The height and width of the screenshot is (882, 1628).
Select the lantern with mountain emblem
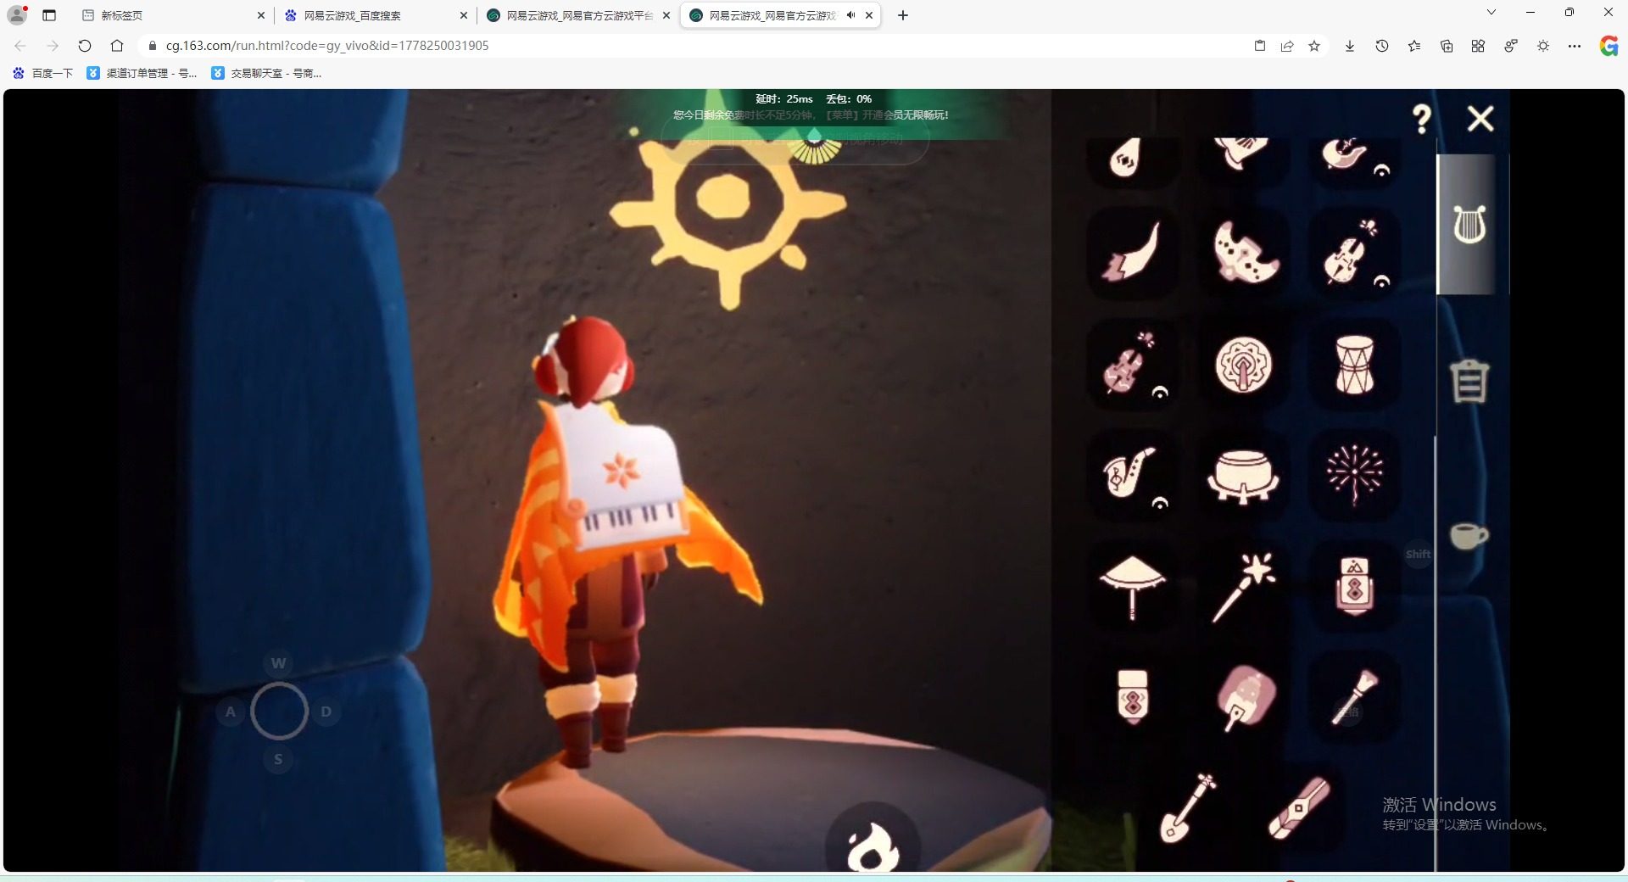coord(1354,587)
